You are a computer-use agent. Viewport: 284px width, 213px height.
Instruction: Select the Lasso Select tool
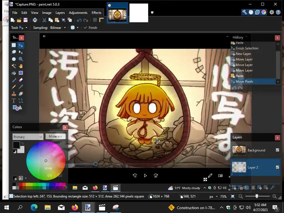coord(14,52)
